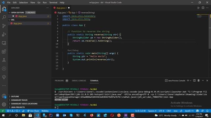Open the Manage settings gear

coord(4,104)
